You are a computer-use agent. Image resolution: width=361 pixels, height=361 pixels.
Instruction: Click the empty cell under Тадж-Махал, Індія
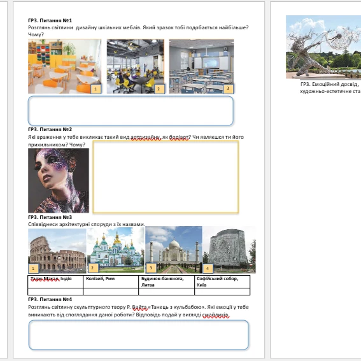click(x=55, y=292)
